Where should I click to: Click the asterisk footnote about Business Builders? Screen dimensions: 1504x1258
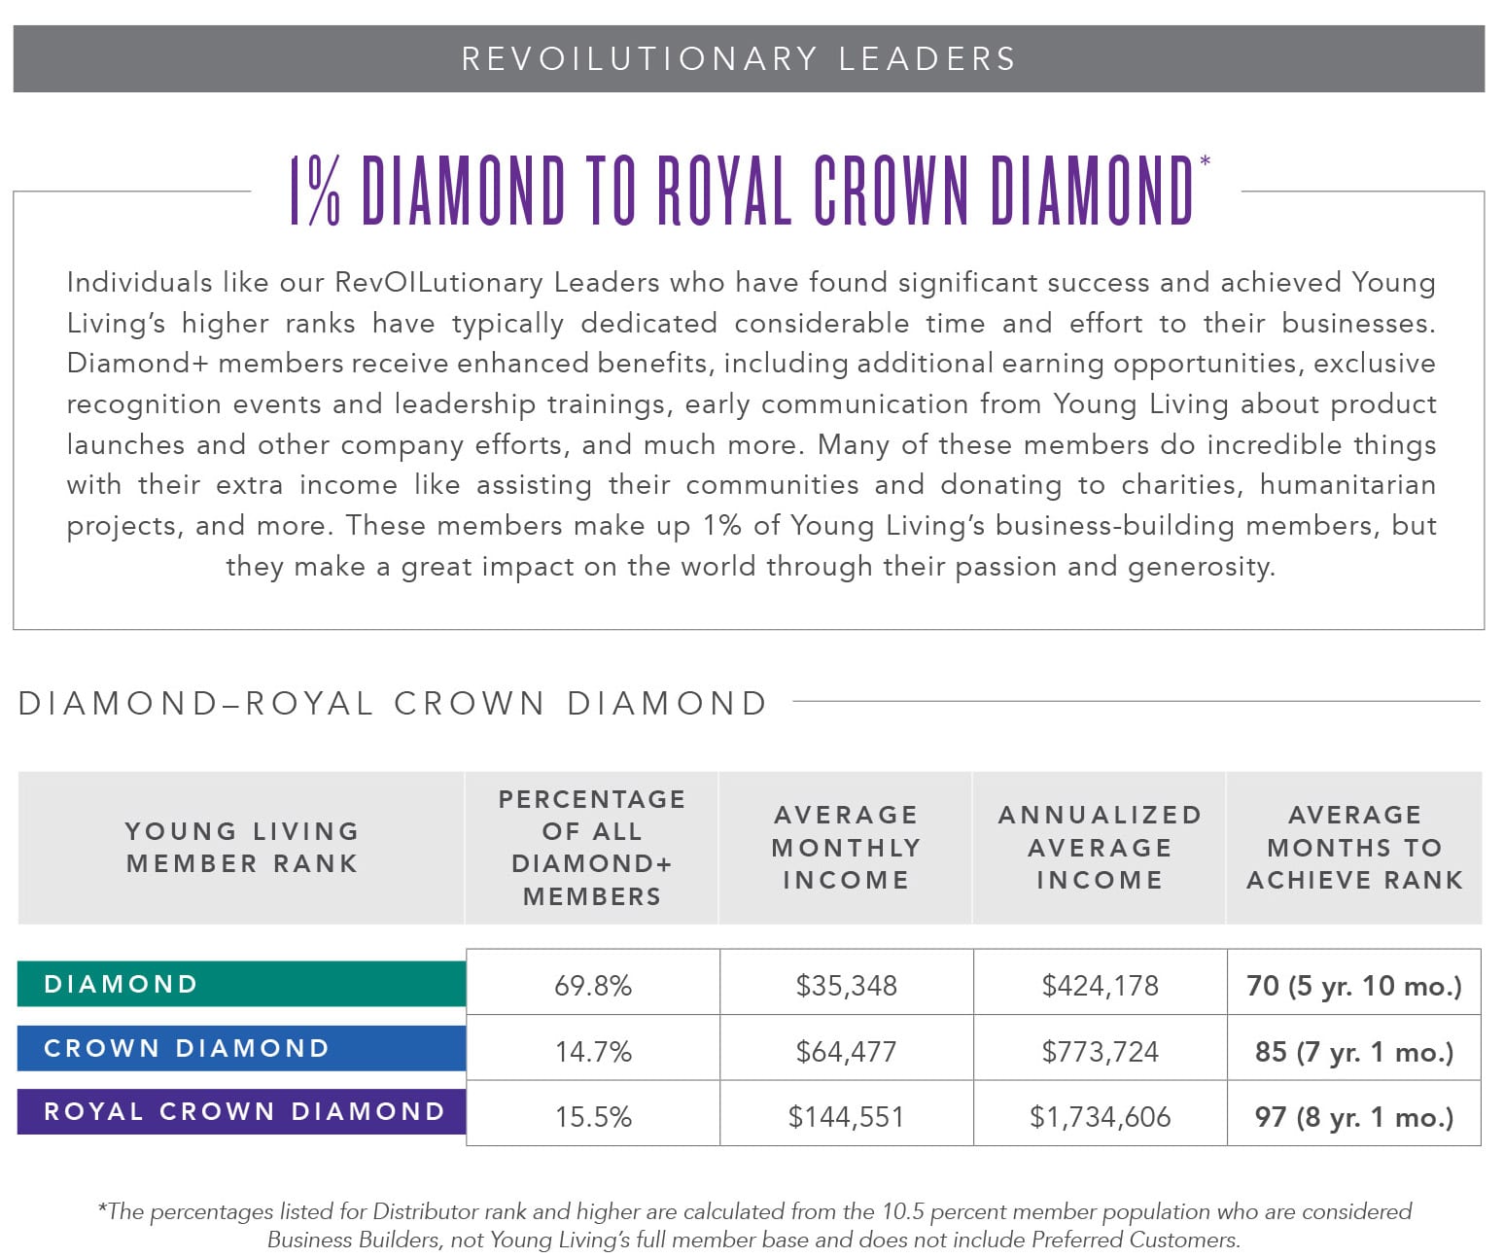coord(753,1225)
